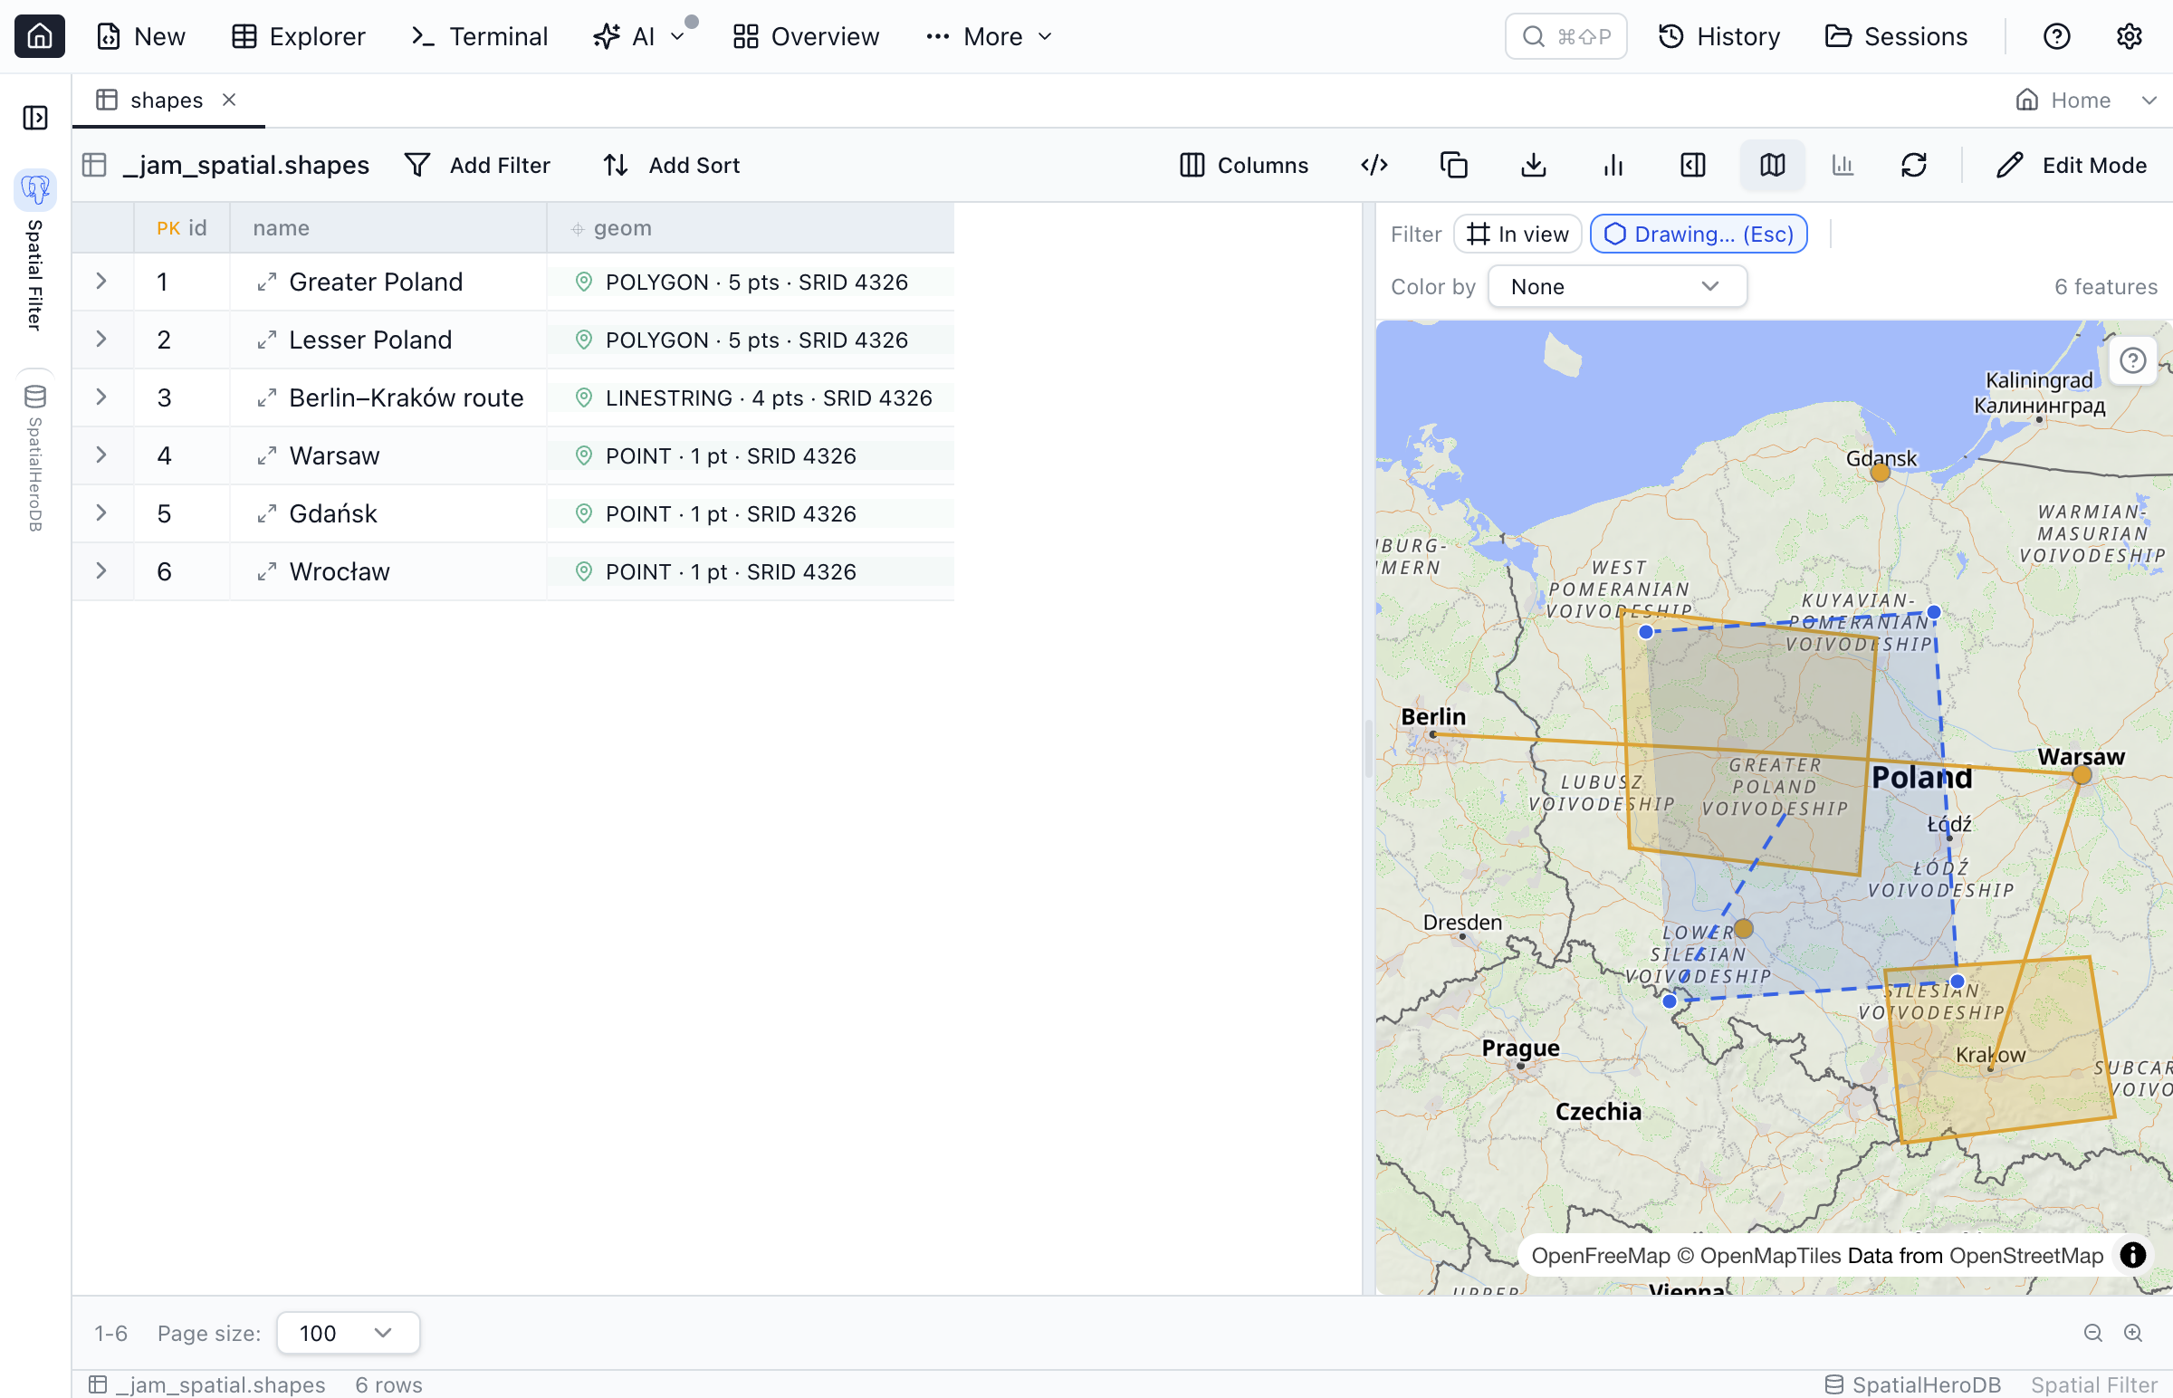The width and height of the screenshot is (2173, 1398).
Task: Toggle the side detail panel icon
Action: (x=1693, y=165)
